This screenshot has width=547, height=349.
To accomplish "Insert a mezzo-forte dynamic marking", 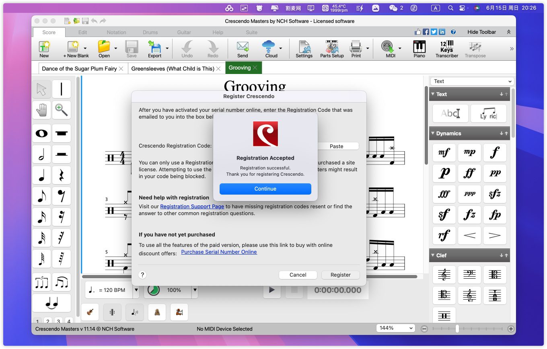I will tap(444, 152).
